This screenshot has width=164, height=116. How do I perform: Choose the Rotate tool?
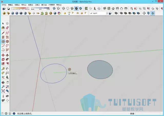(x=3, y=59)
